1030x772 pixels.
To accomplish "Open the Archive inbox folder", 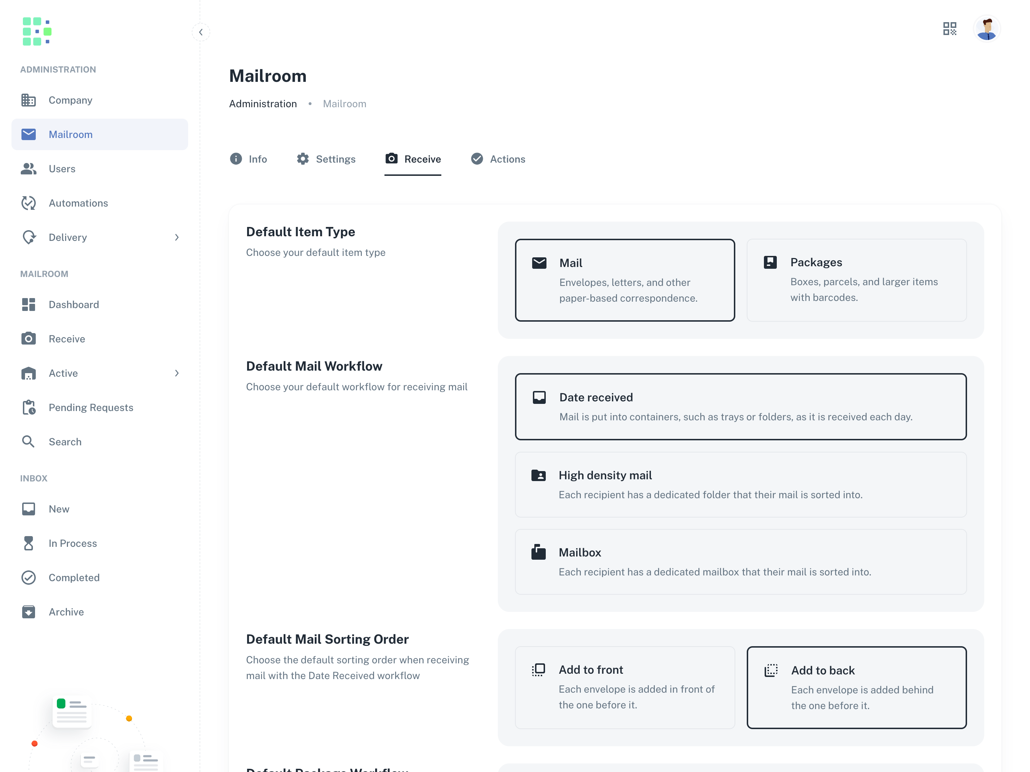I will tap(66, 612).
